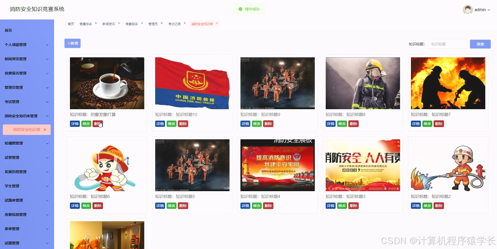Expand 试题管理 sidebar menu
497x249 pixels.
(27, 243)
